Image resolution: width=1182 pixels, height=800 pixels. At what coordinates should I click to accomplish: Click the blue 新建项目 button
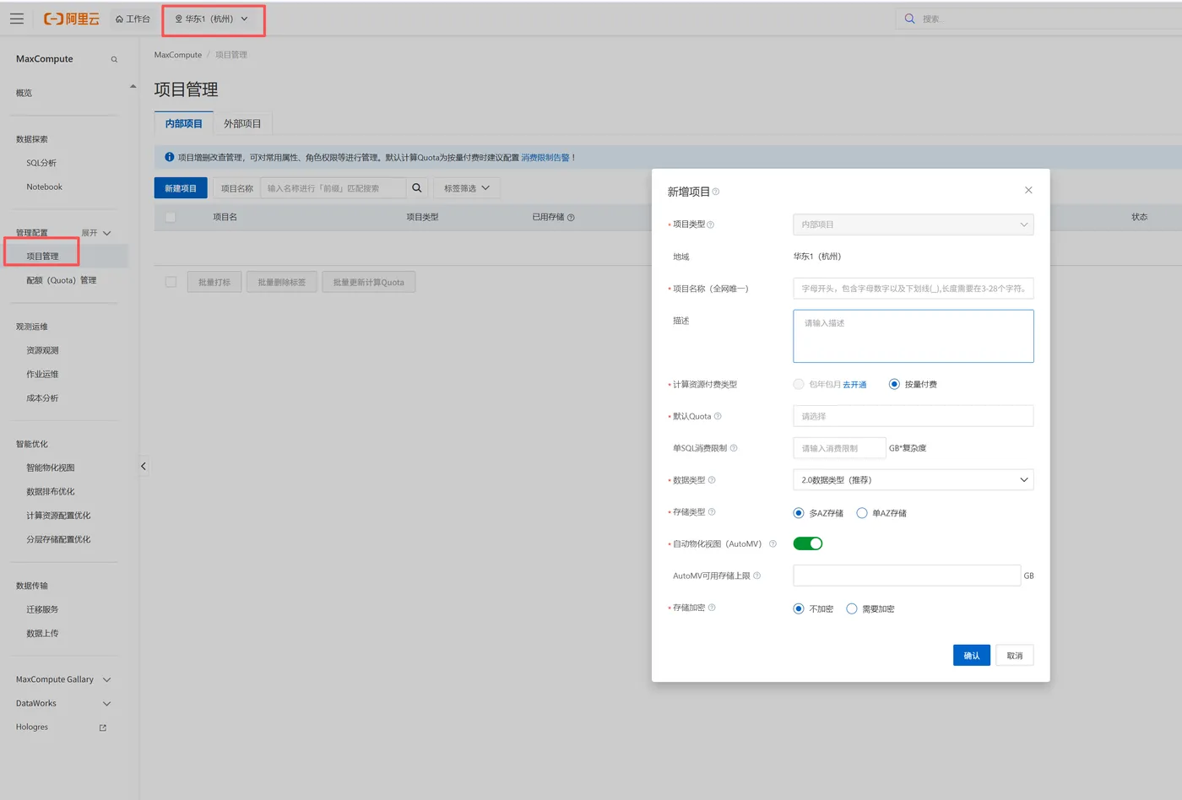[x=181, y=188]
